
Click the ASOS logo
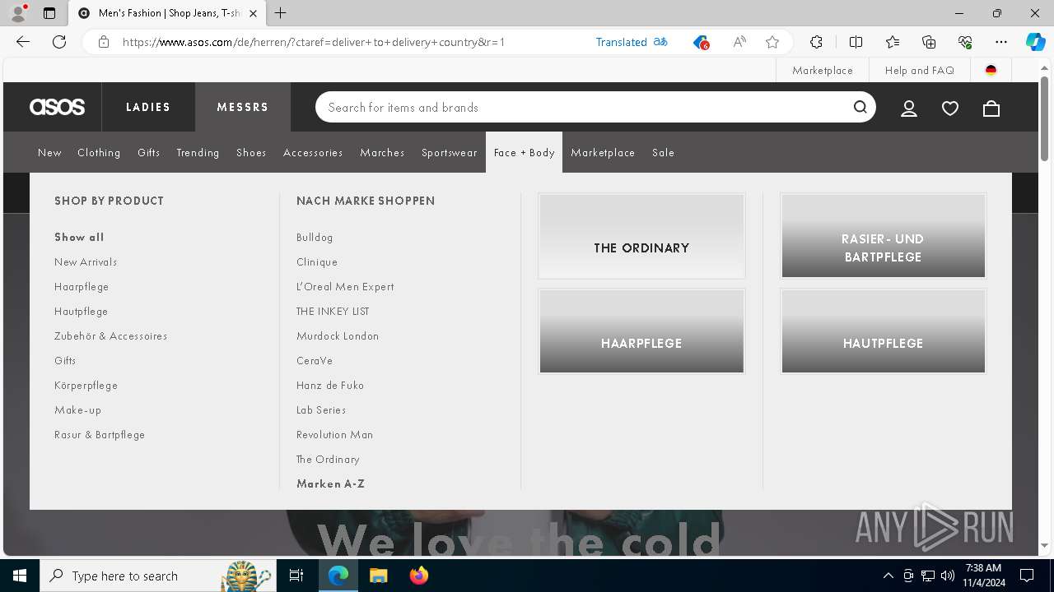coord(57,107)
